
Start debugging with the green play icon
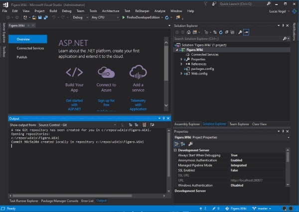pyautogui.click(x=124, y=17)
